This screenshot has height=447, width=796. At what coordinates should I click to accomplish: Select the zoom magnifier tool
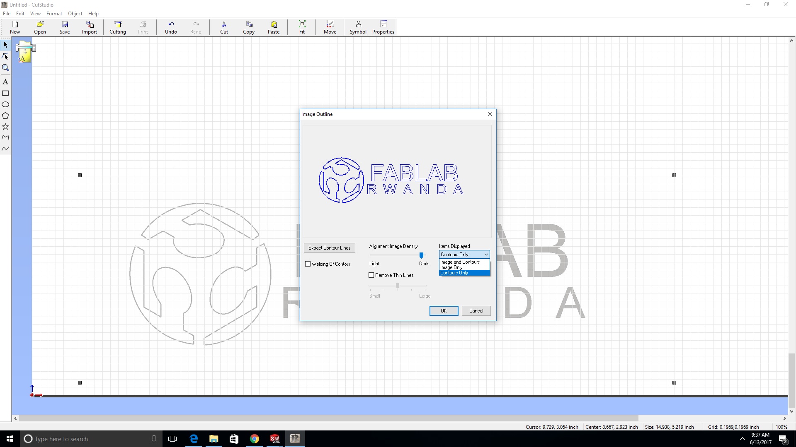click(5, 68)
